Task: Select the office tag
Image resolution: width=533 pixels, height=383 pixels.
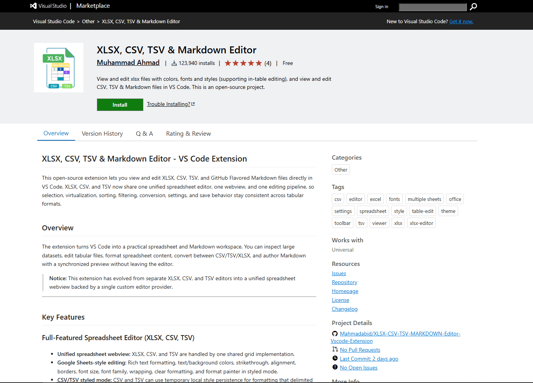Action: point(455,199)
